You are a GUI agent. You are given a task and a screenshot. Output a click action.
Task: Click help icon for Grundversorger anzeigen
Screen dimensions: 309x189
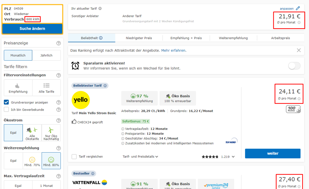pyautogui.click(x=58, y=102)
